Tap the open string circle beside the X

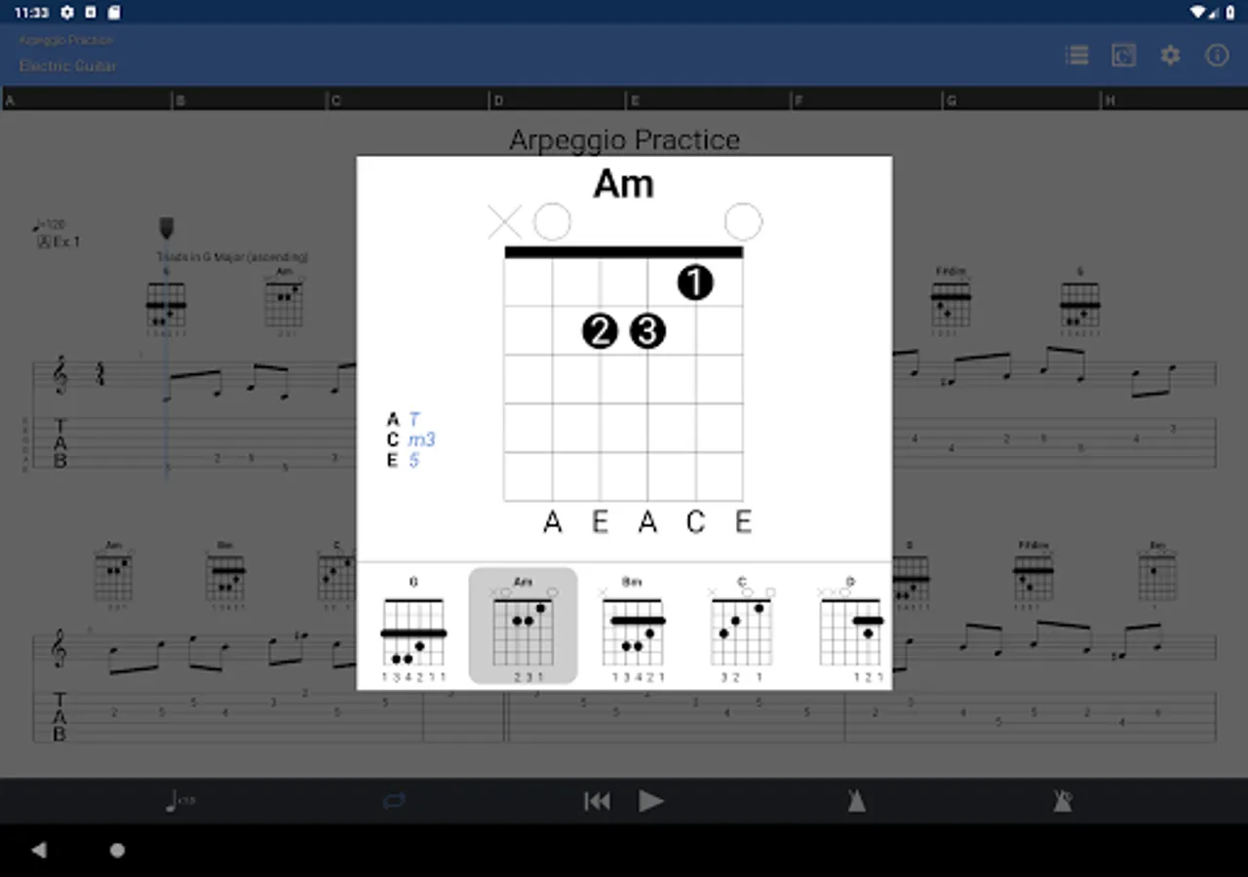coord(552,222)
